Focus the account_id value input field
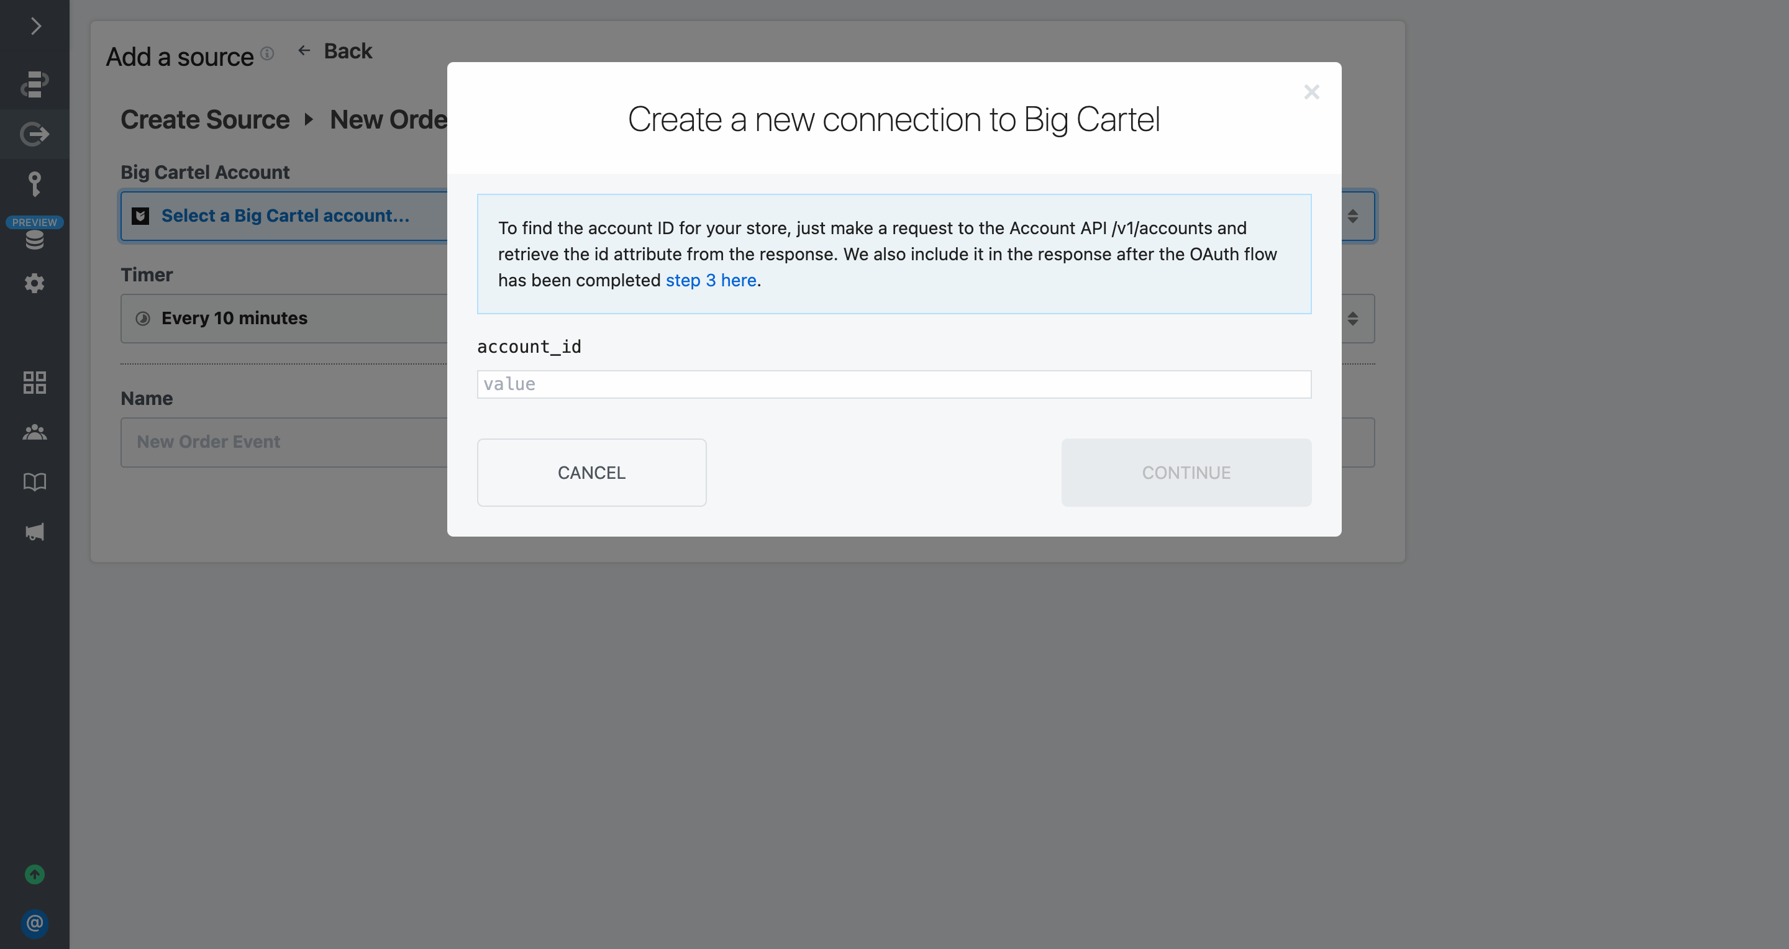 (x=894, y=384)
